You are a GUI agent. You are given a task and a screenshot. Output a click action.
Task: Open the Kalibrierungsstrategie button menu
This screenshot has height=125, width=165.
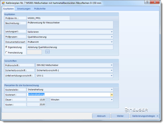click(x=157, y=116)
